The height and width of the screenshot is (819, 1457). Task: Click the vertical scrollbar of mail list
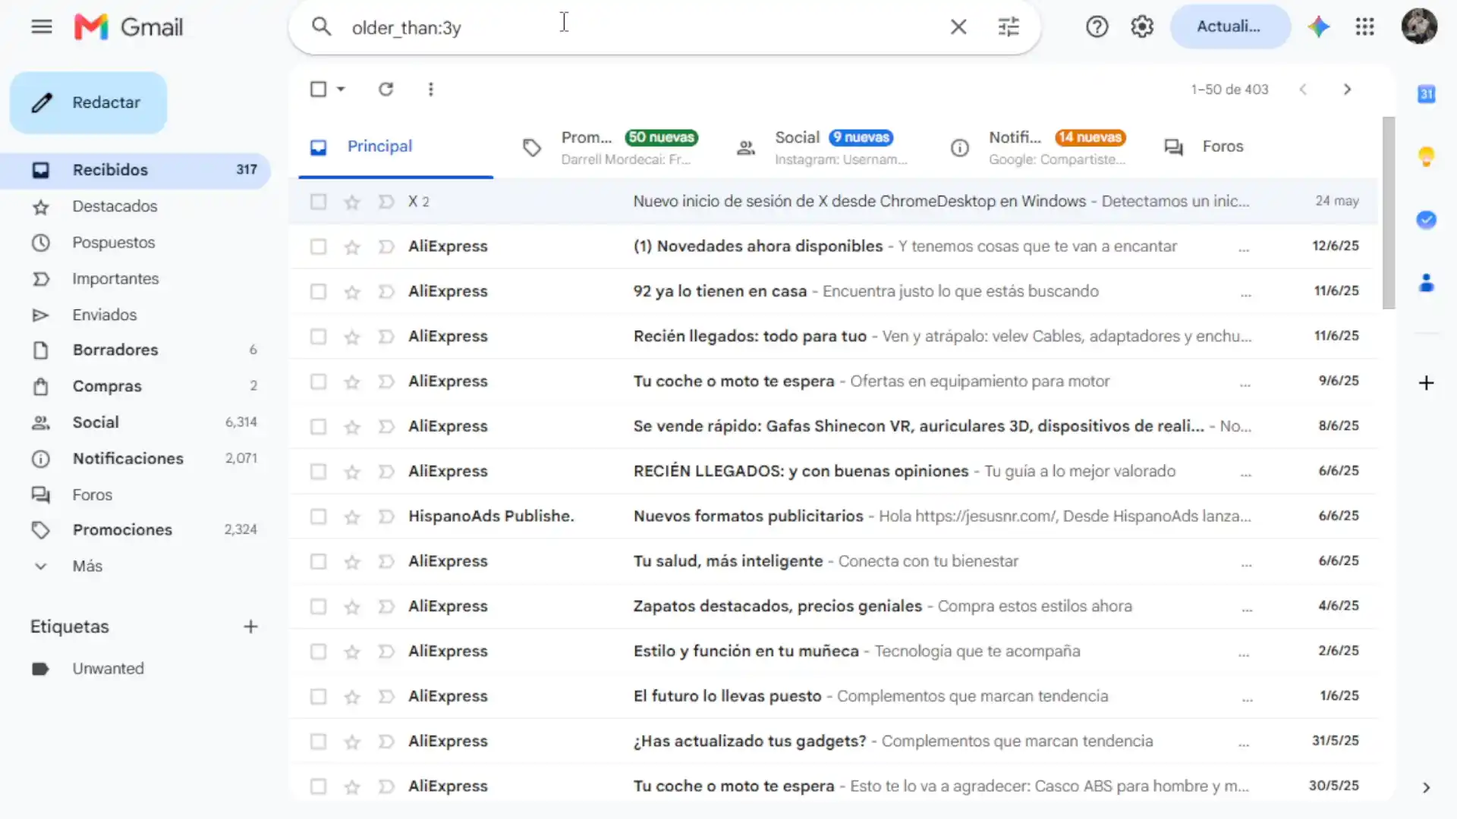(x=1389, y=213)
